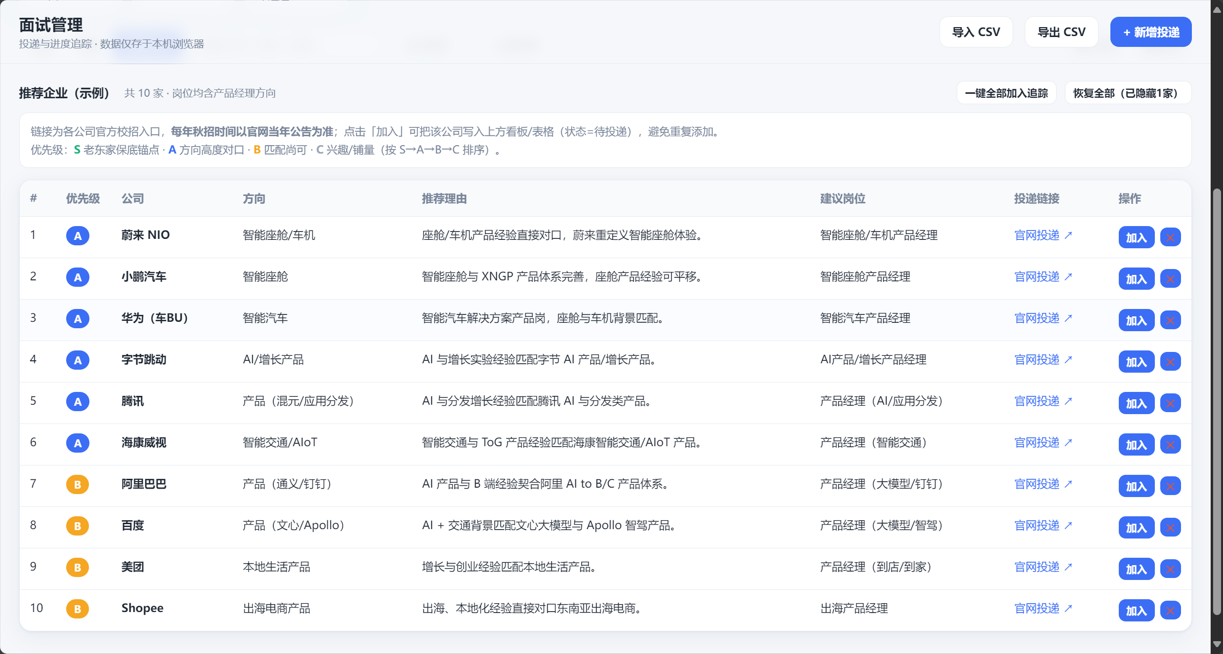1223x654 pixels.
Task: Click the 面试管理 page title
Action: click(51, 25)
